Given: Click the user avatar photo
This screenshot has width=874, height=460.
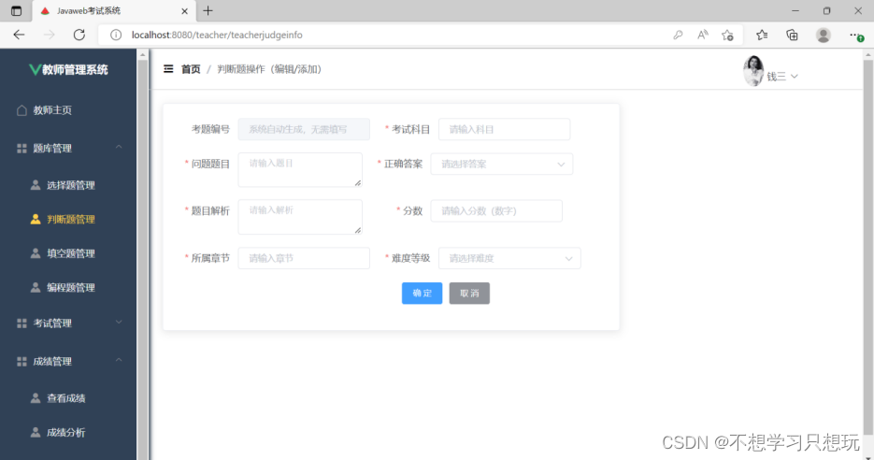Looking at the screenshot, I should [x=753, y=71].
